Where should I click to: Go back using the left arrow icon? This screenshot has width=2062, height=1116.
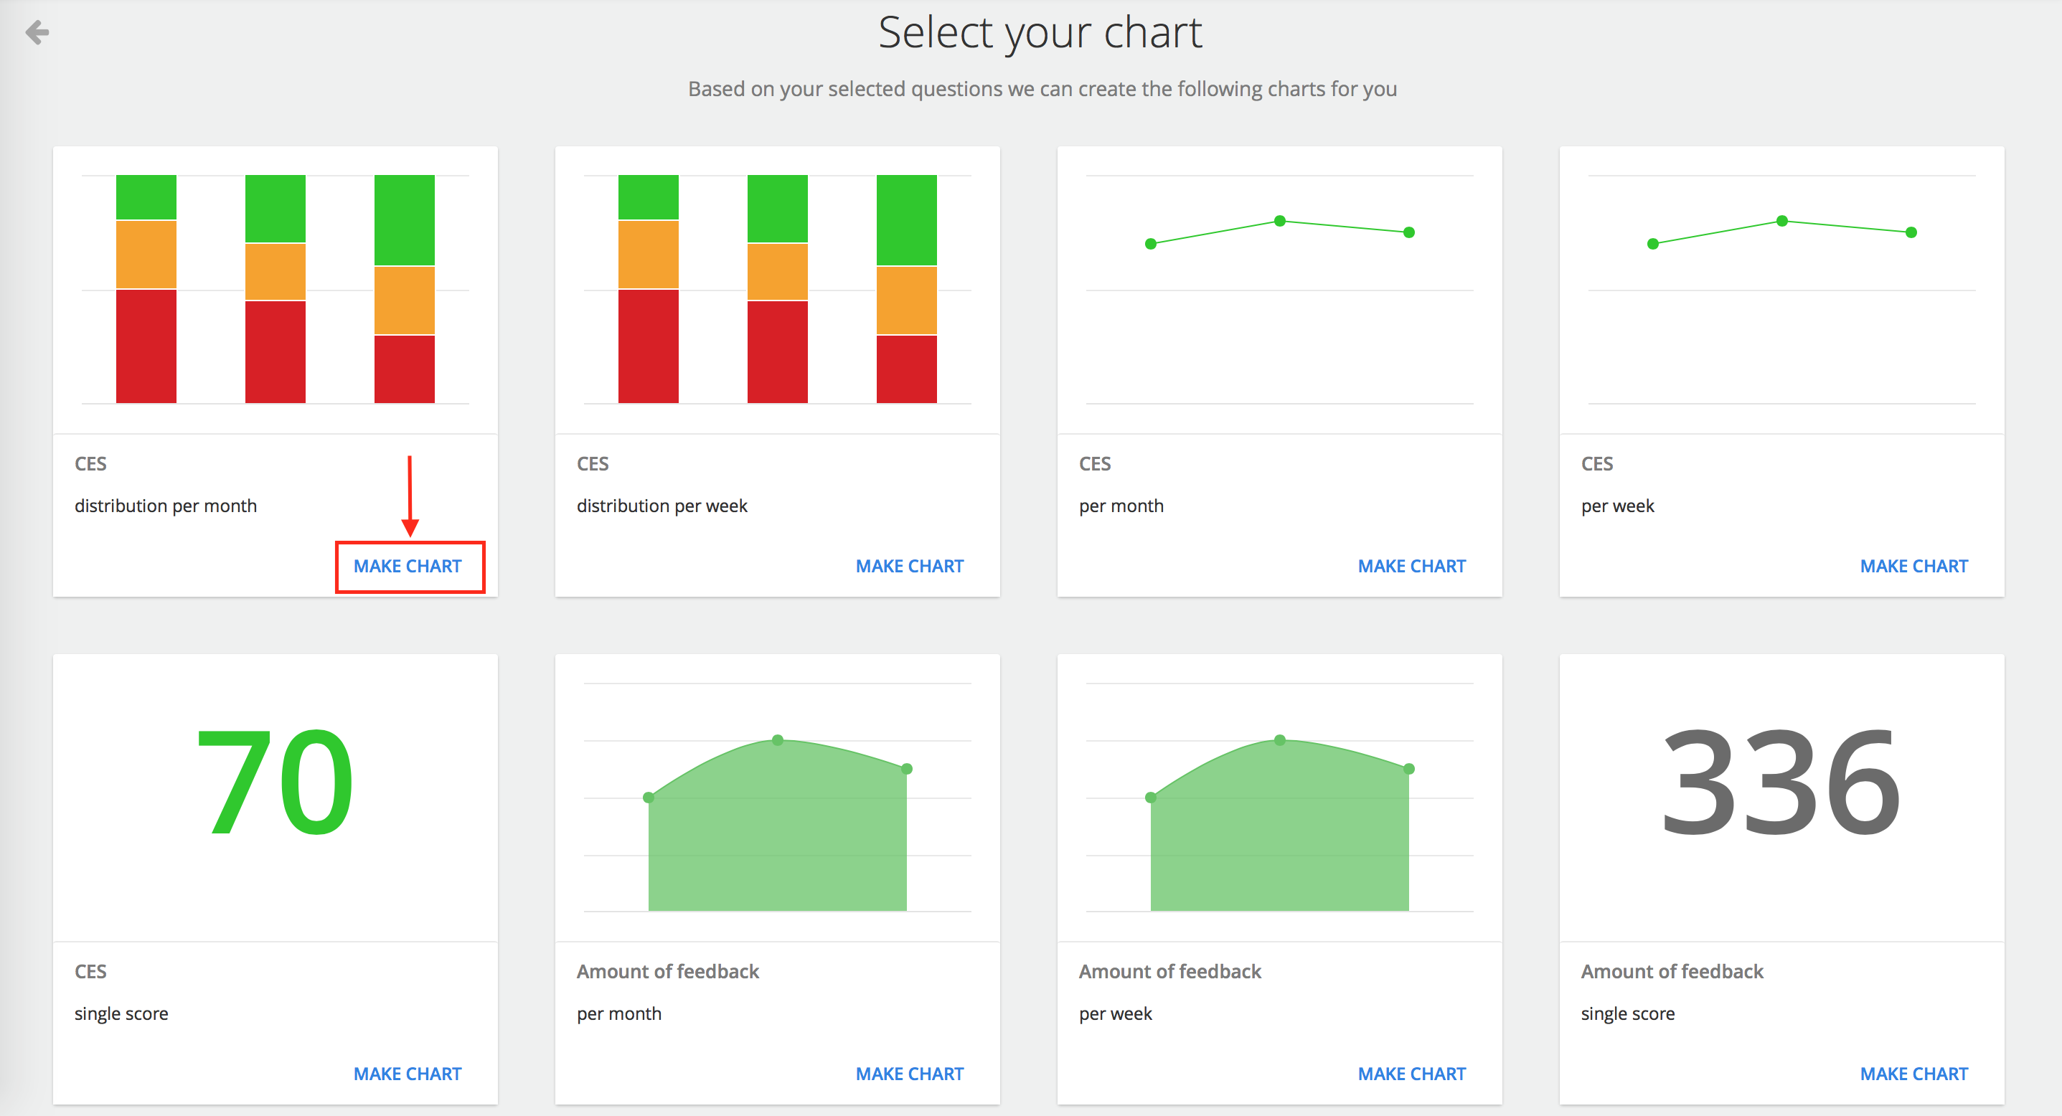point(37,32)
